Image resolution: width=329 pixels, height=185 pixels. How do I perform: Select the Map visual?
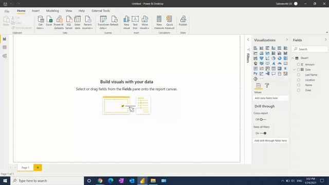(255, 63)
